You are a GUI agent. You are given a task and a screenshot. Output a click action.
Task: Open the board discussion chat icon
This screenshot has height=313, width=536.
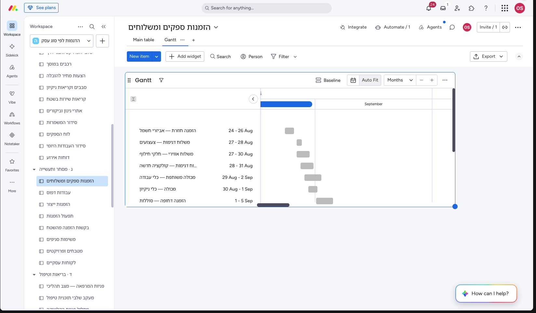(452, 27)
